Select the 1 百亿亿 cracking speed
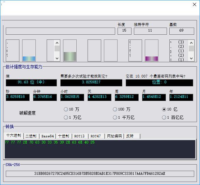The height and width of the screenshot is (185, 200). [173, 117]
